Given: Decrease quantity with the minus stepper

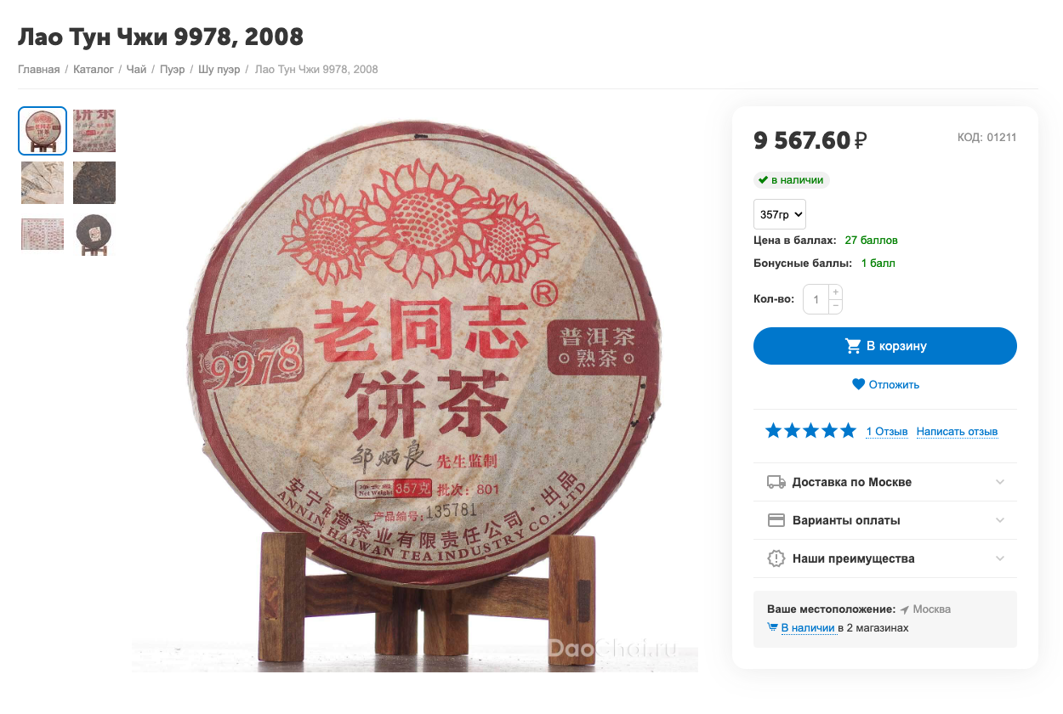Looking at the screenshot, I should point(835,306).
